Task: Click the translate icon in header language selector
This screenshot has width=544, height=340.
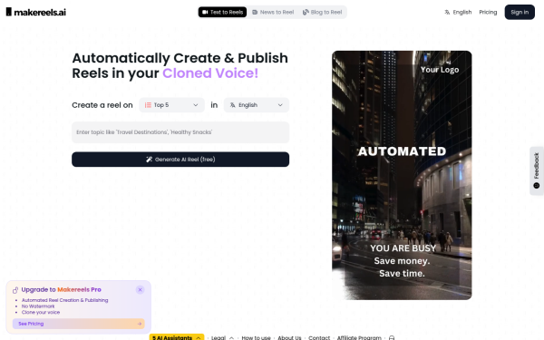Action: click(447, 12)
